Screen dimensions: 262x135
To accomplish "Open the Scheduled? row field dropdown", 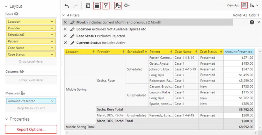I will pyautogui.click(x=52, y=35).
